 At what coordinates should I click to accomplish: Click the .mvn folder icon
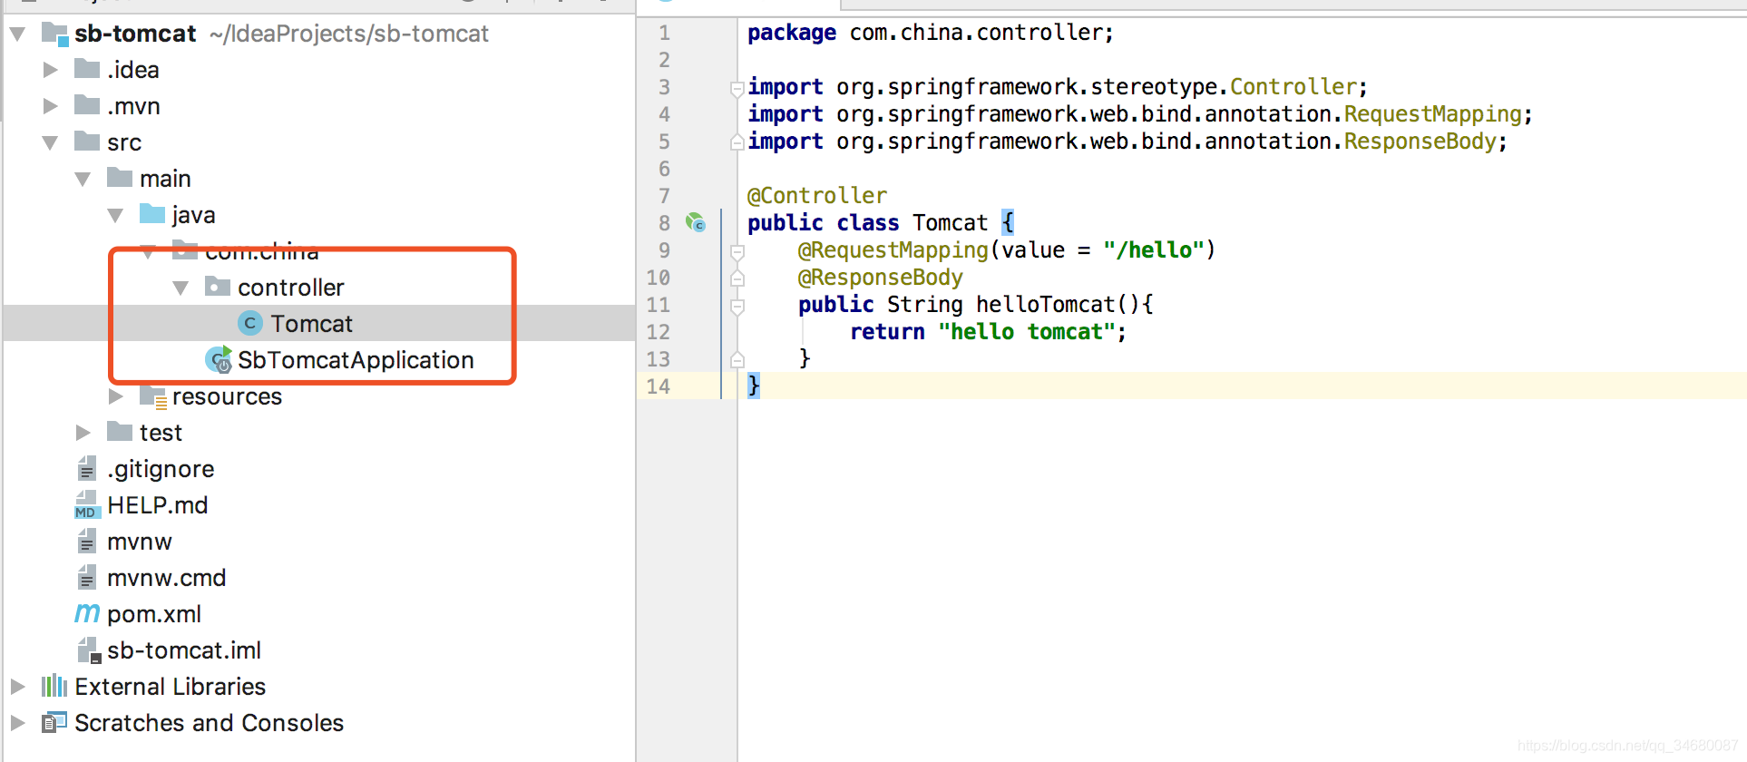click(x=87, y=105)
